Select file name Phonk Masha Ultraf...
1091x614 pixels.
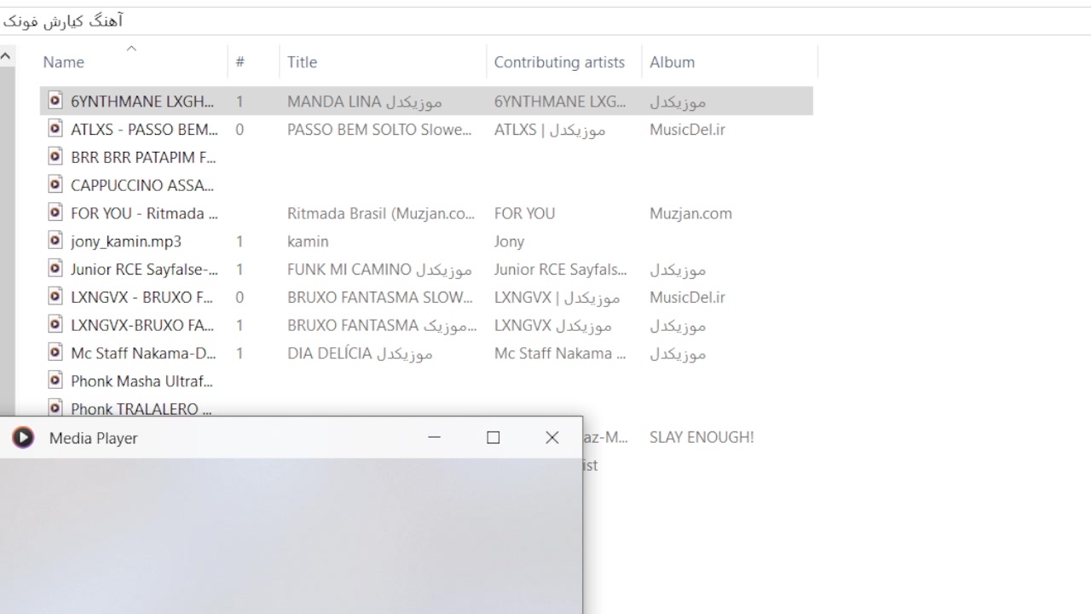[x=141, y=381]
